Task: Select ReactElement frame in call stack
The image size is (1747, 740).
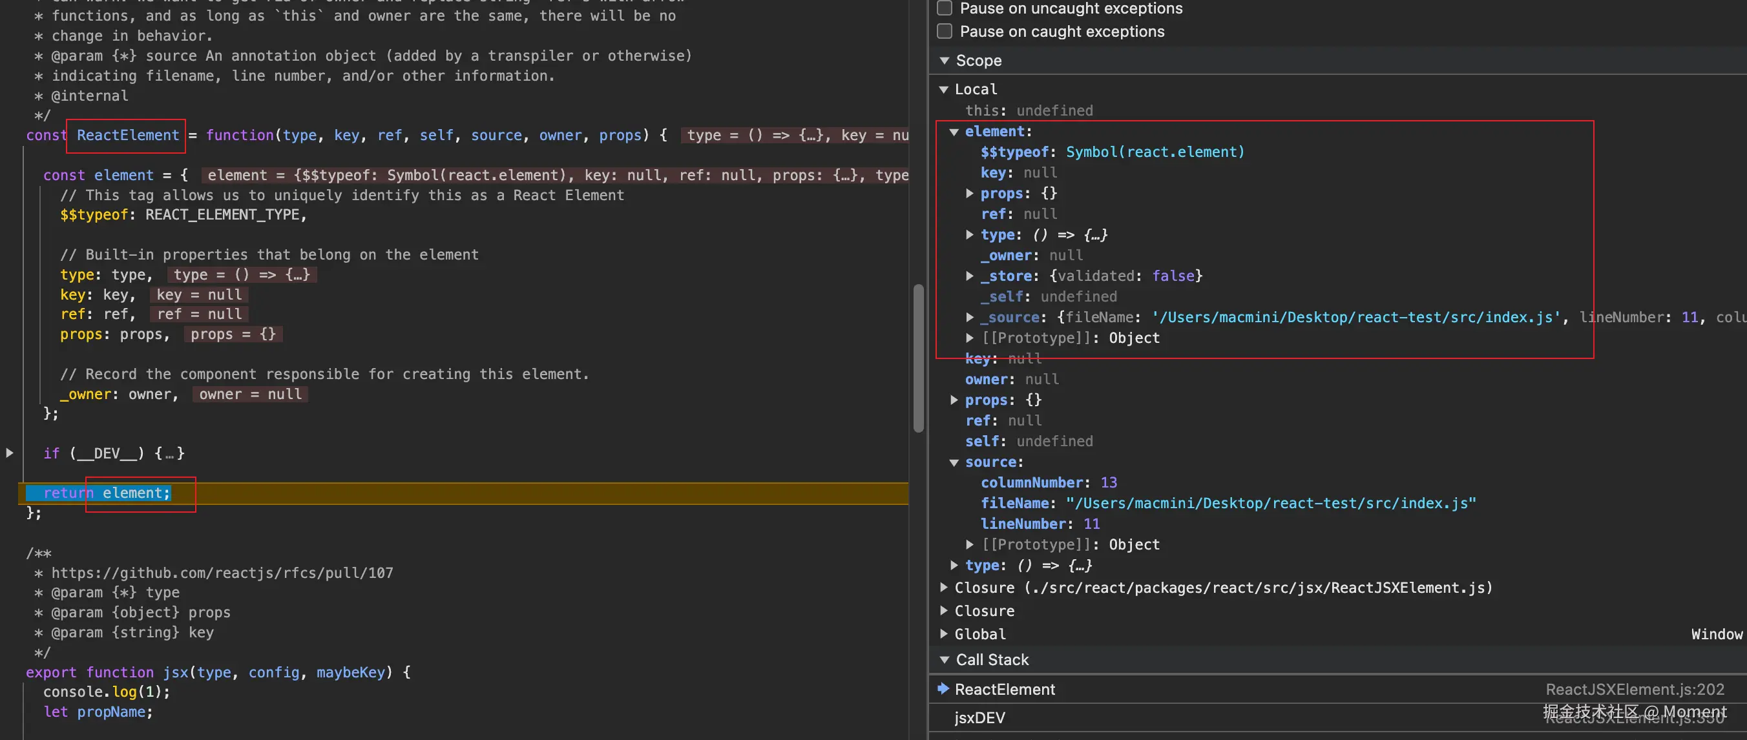Action: (1005, 689)
